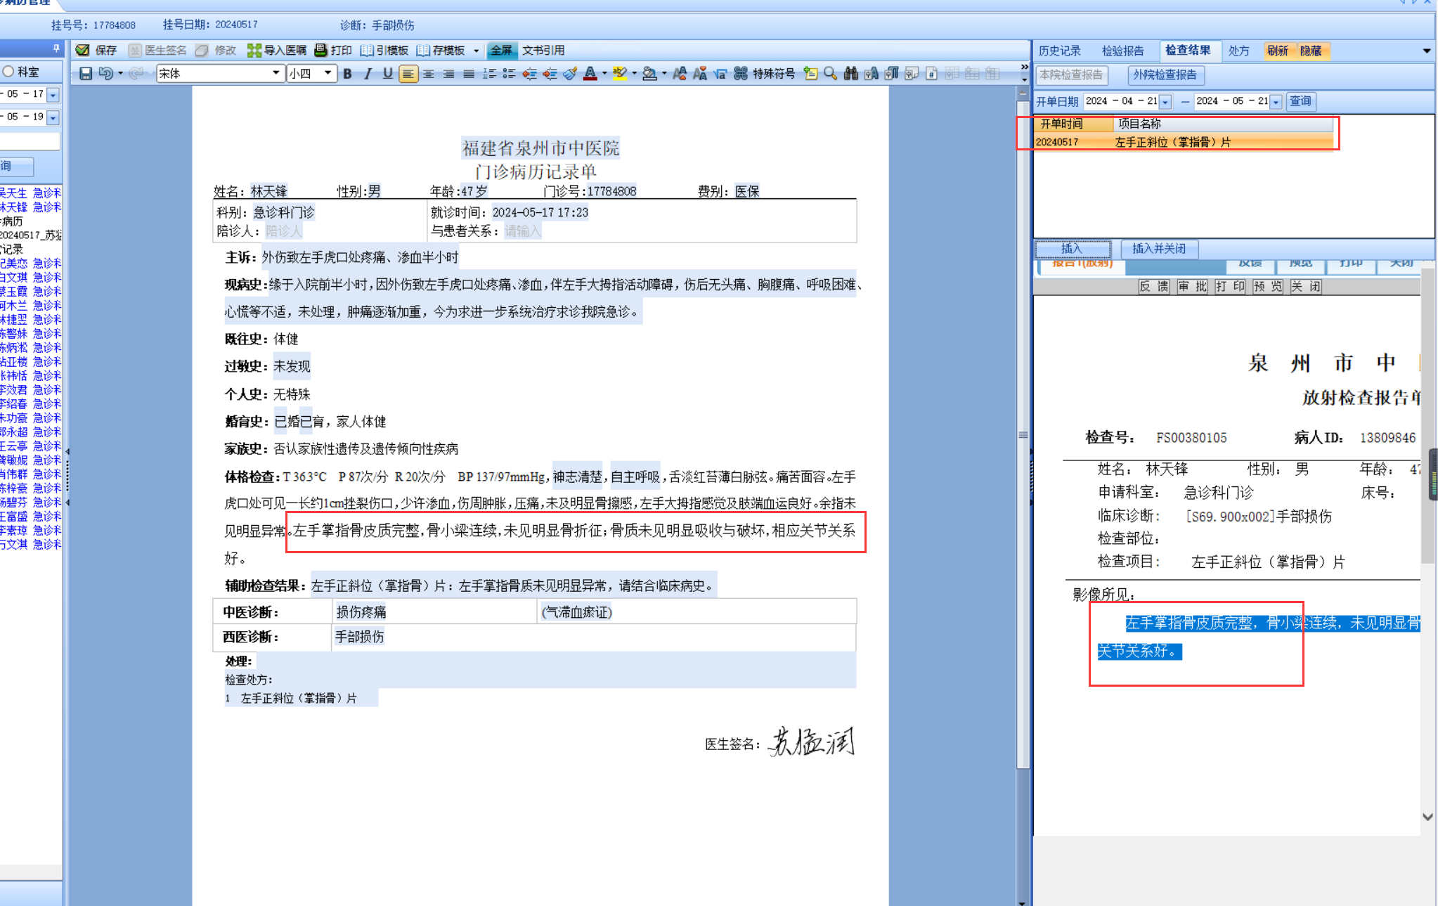Click the binoculars find icon
1438x906 pixels.
[850, 74]
